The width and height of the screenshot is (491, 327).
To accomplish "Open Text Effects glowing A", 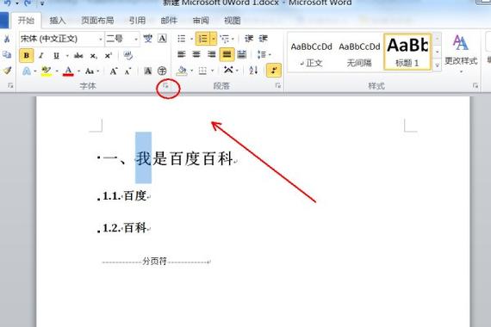I will pyautogui.click(x=27, y=71).
